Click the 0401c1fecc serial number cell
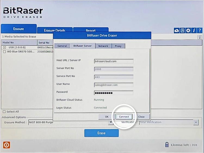 pyautogui.click(x=45, y=47)
